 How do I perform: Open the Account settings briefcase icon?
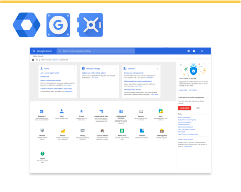click(x=102, y=131)
